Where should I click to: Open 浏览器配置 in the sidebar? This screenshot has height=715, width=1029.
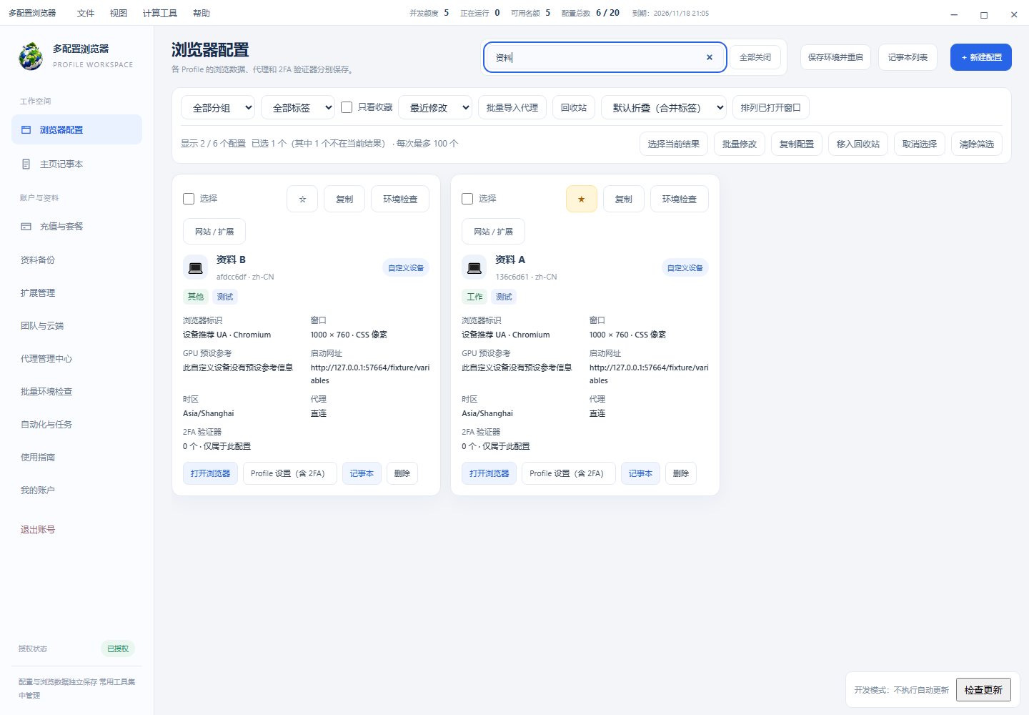click(76, 129)
